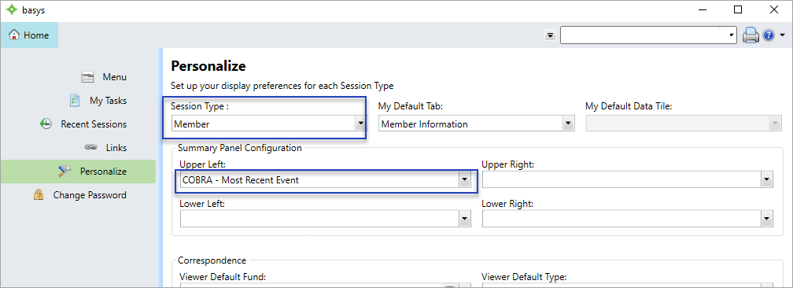Open the small arrow next to help icon
Screen dimensions: 793x288
tap(782, 35)
